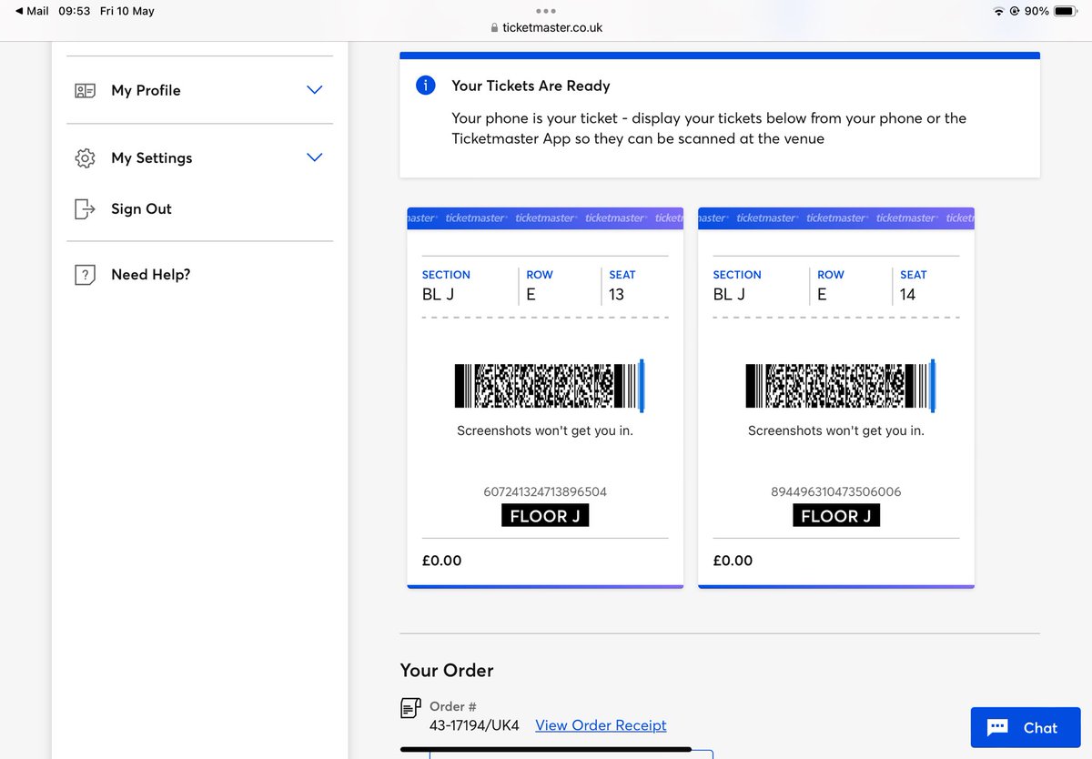The image size is (1092, 759).
Task: Click the FLOOR J label on the seat 14 ticket
Action: point(836,516)
